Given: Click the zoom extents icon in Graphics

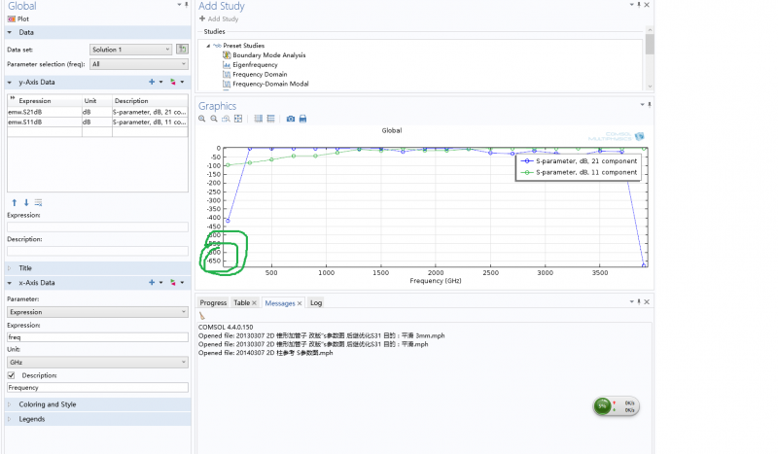Looking at the screenshot, I should click(238, 119).
